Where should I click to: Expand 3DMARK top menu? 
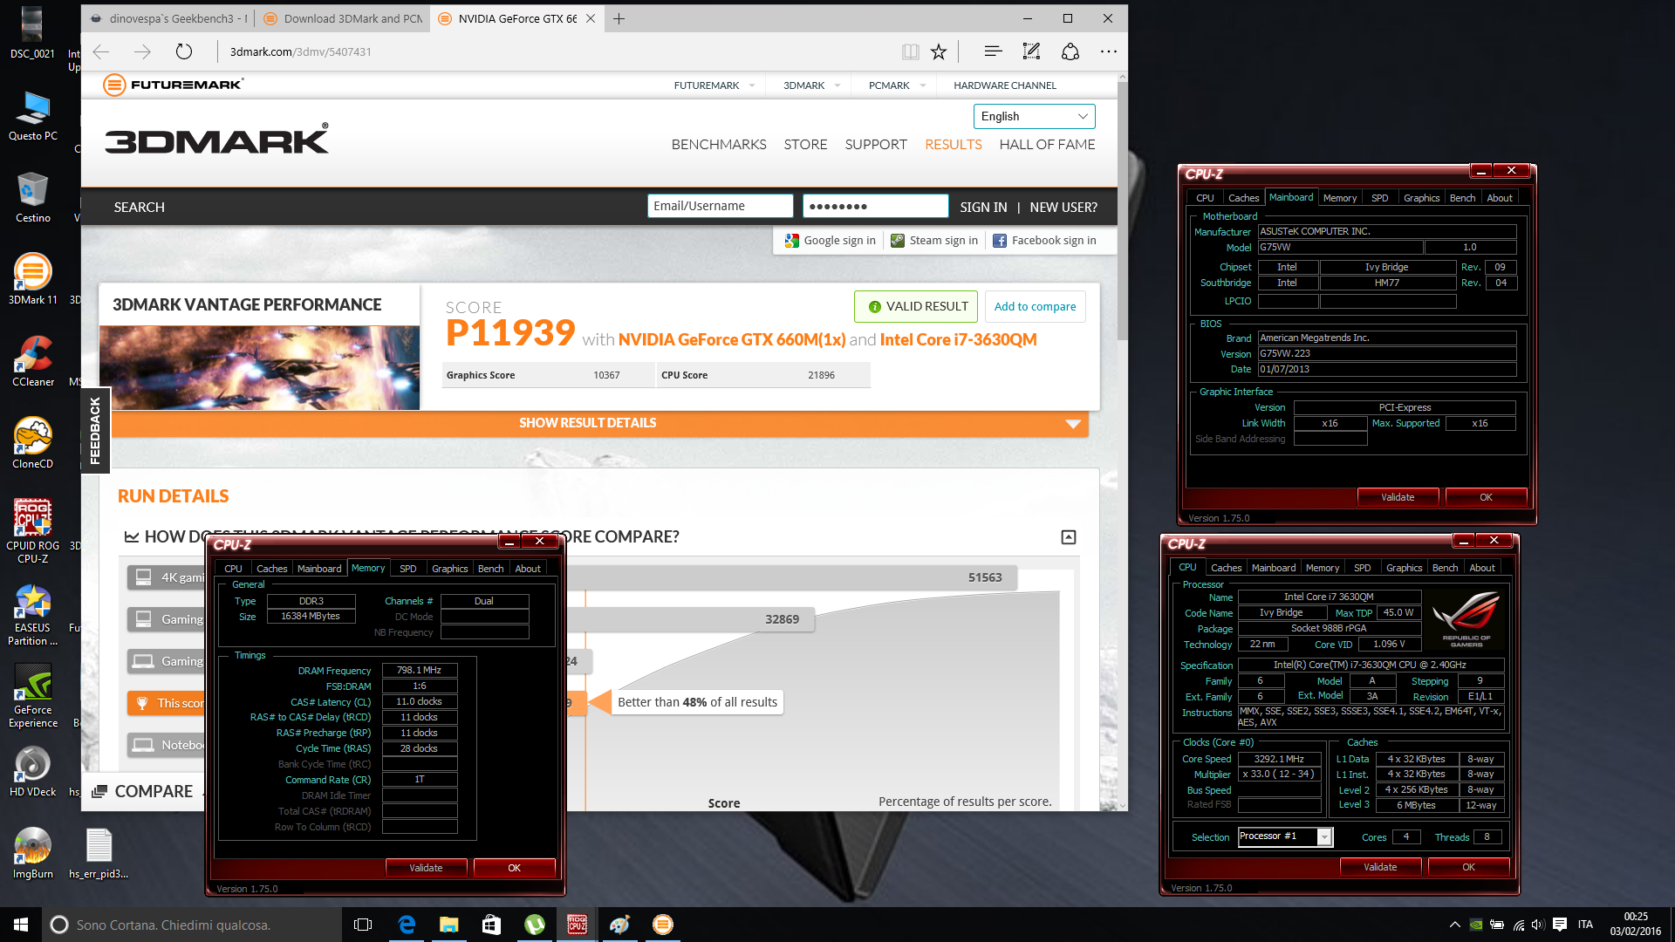(x=811, y=85)
